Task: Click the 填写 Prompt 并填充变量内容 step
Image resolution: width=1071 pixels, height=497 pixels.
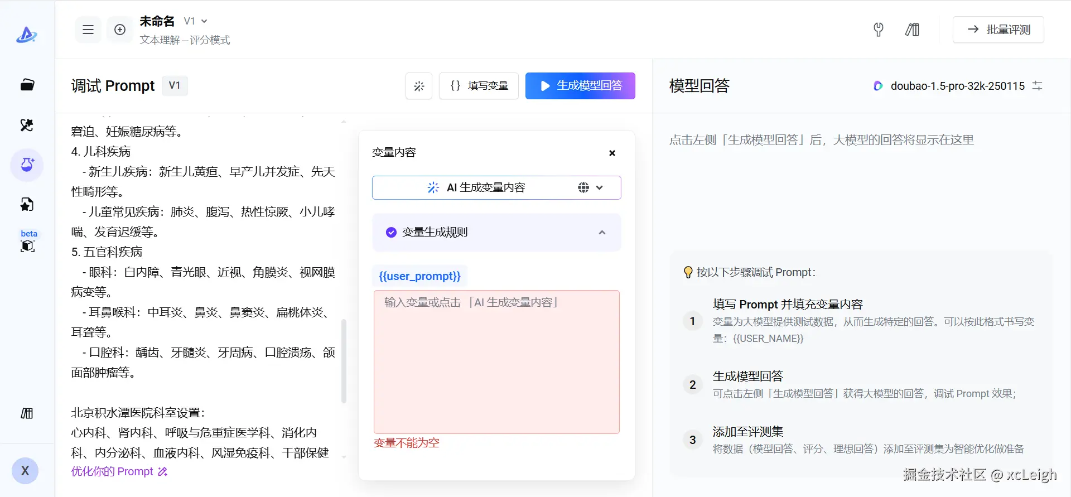Action: click(x=788, y=305)
